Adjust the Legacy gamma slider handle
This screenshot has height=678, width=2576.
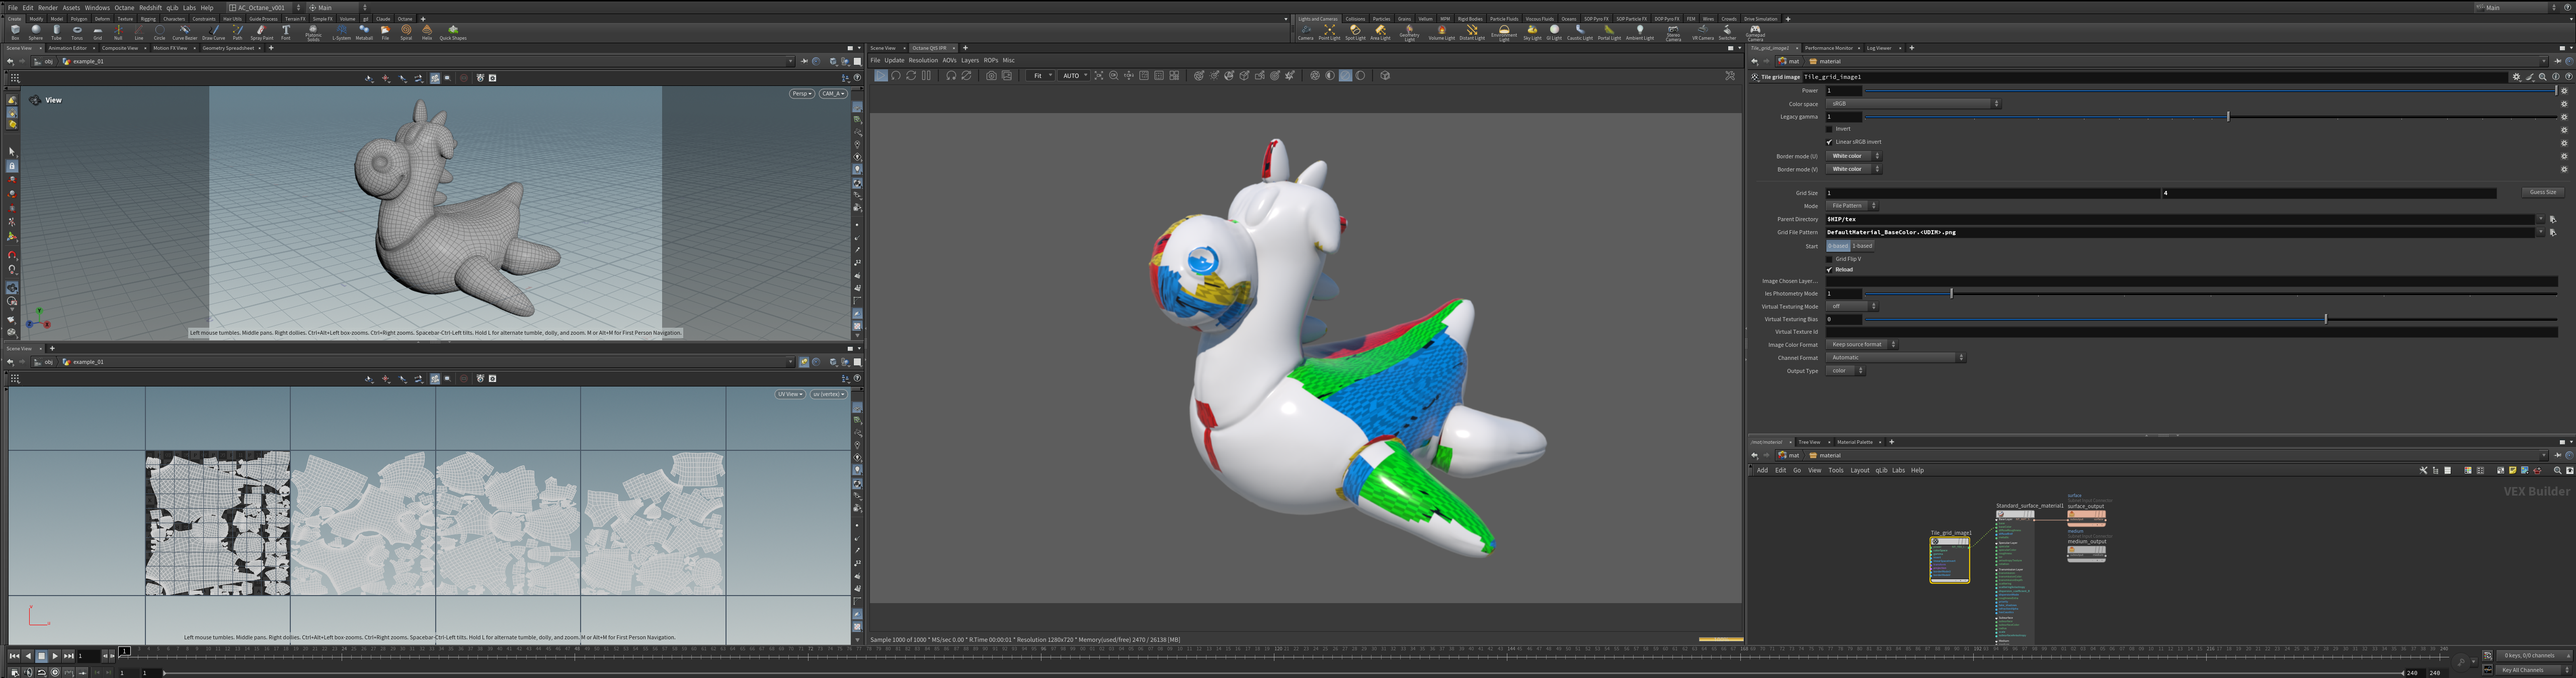2228,117
